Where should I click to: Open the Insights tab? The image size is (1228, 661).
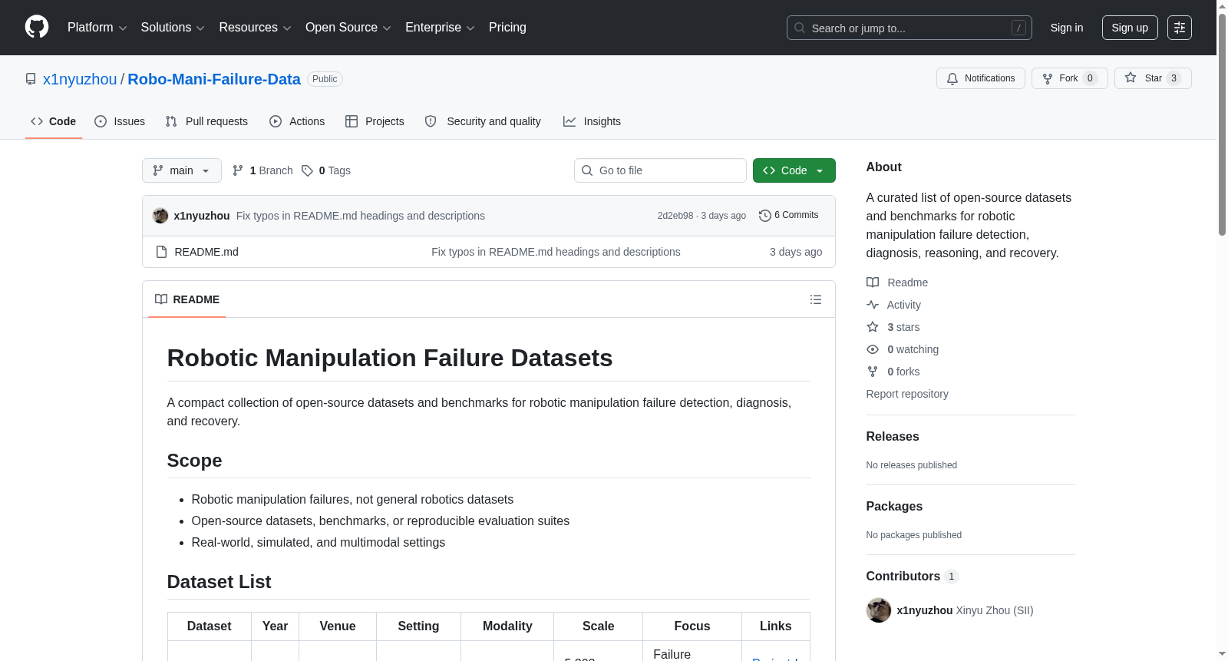coord(592,121)
